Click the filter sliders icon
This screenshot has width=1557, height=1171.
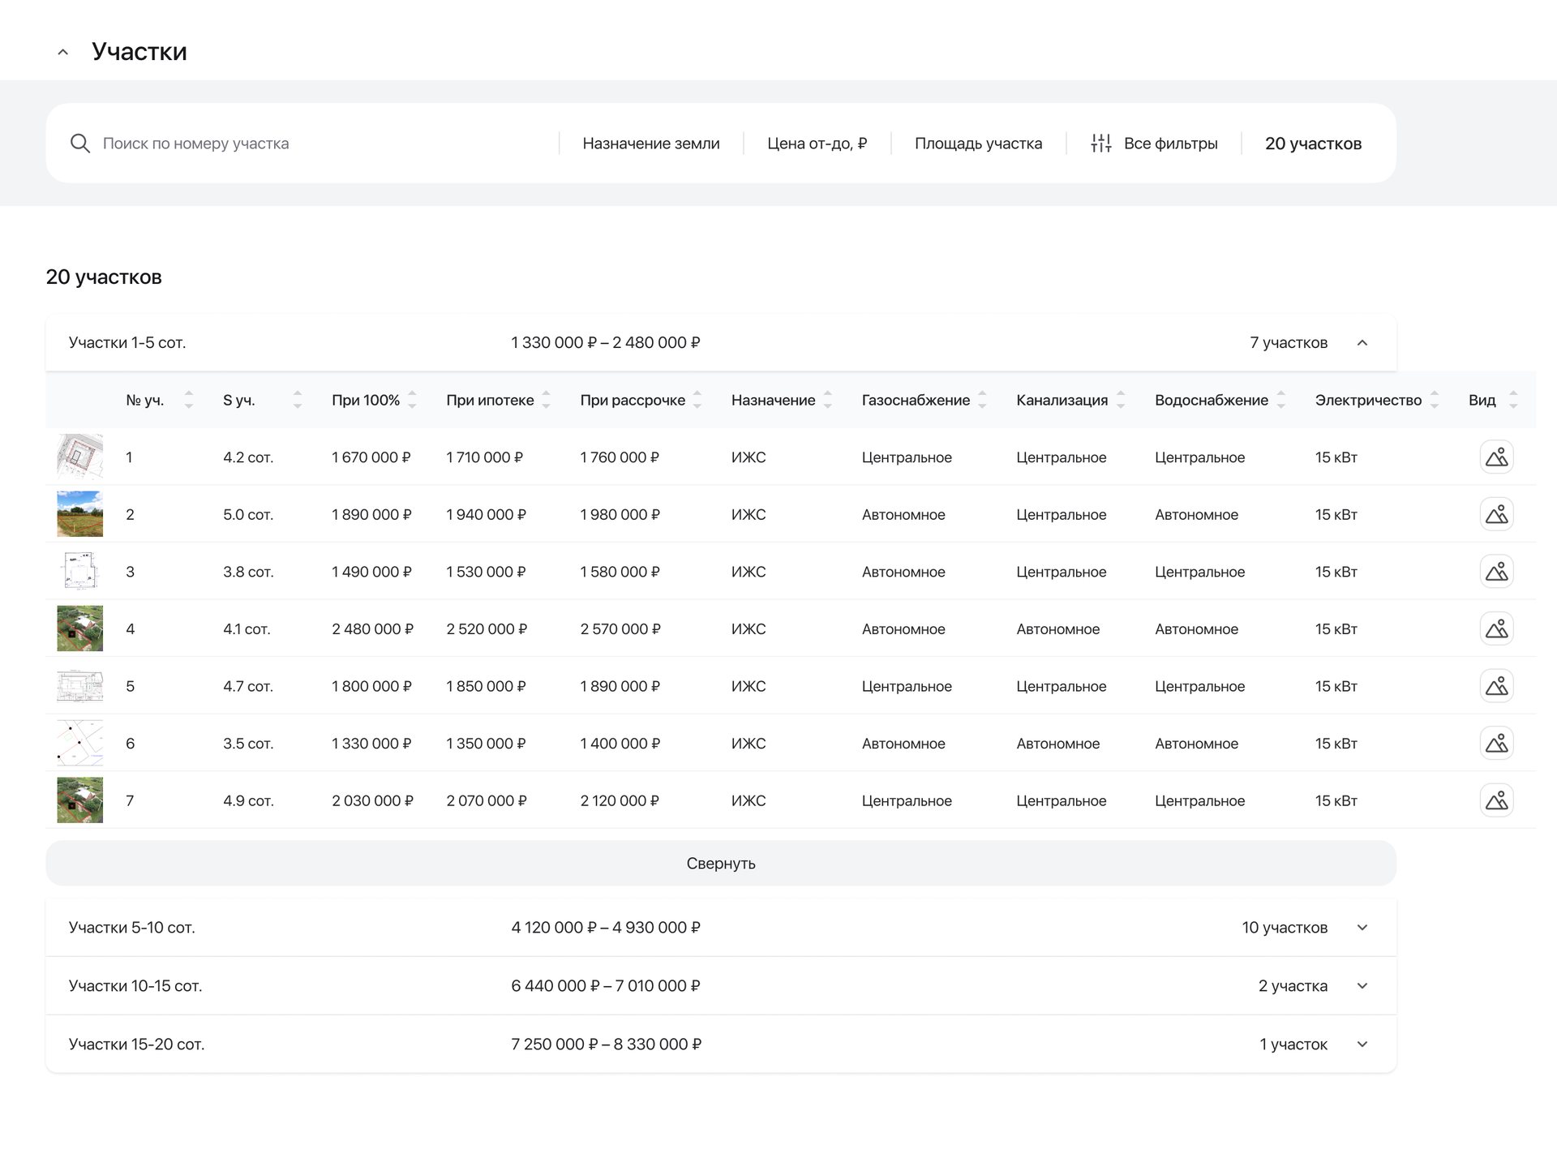pyautogui.click(x=1100, y=144)
